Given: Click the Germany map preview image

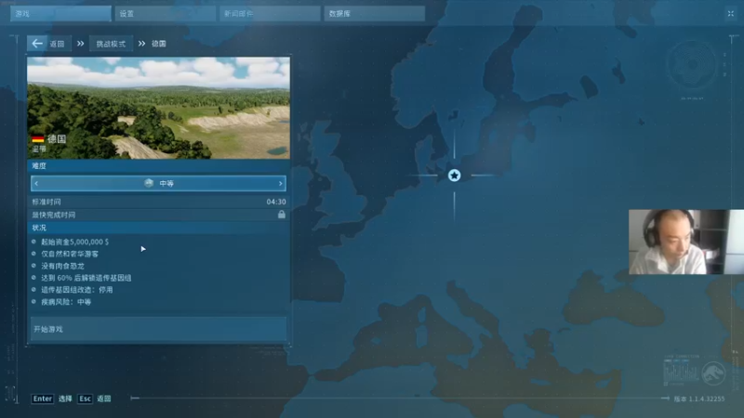Looking at the screenshot, I should tap(158, 108).
